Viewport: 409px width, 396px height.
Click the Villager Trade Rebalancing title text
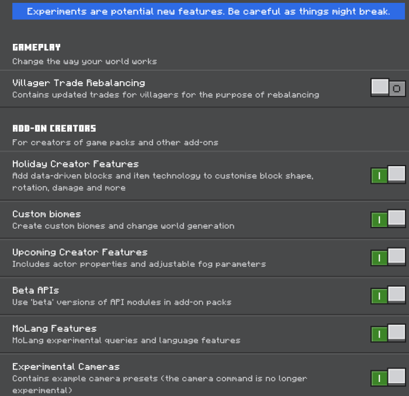(78, 83)
